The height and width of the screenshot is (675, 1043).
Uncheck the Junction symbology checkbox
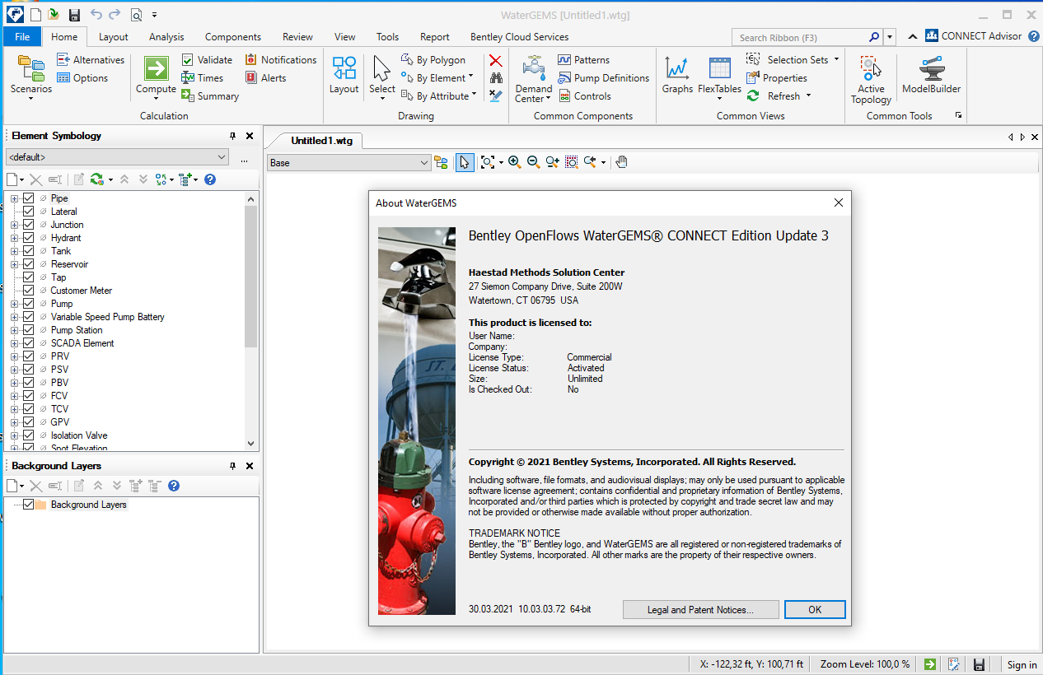[29, 225]
